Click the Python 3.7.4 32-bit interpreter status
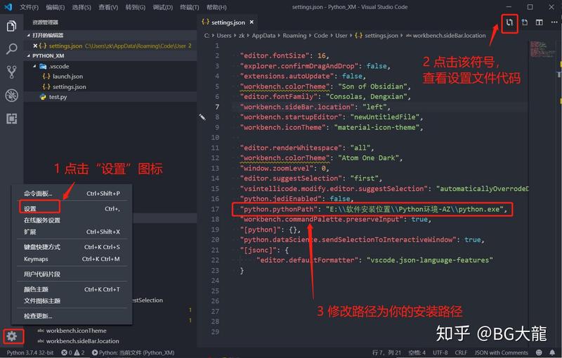This screenshot has width=562, height=358. (30, 352)
